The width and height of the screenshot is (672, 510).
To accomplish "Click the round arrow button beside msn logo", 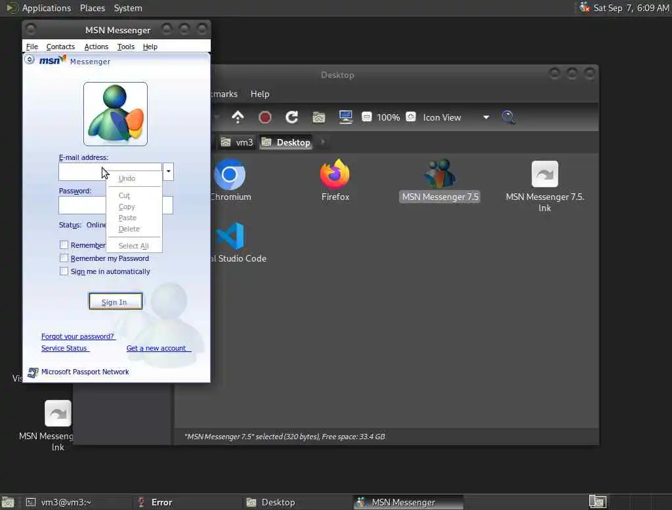I will (x=29, y=60).
